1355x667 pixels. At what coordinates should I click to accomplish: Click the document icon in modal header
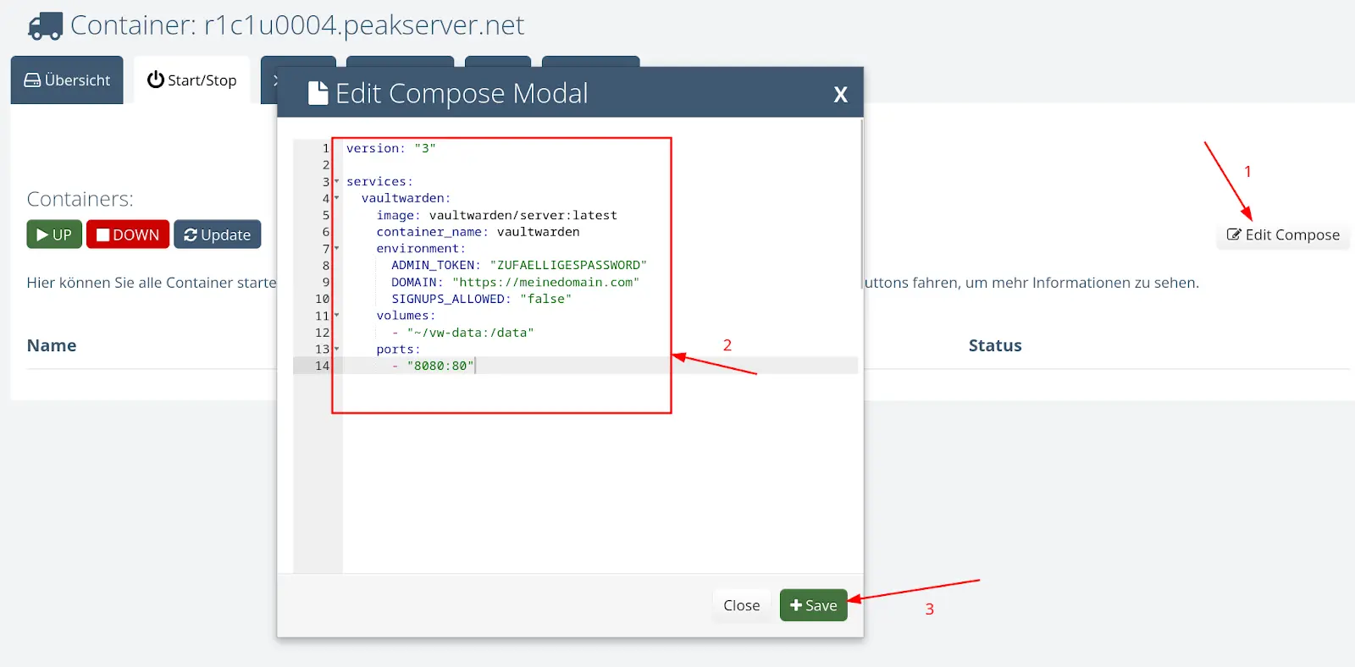(318, 93)
